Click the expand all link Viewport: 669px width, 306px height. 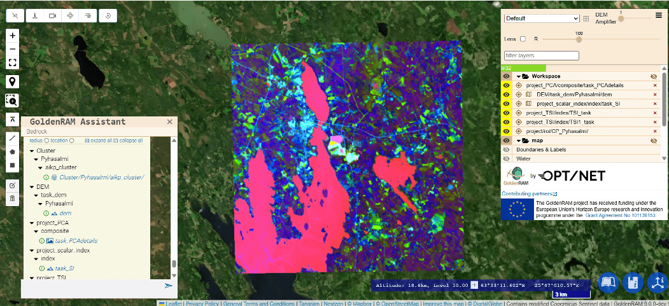(103, 141)
